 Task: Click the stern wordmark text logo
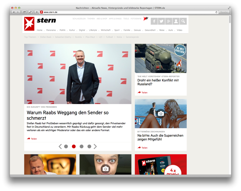[x=46, y=20]
